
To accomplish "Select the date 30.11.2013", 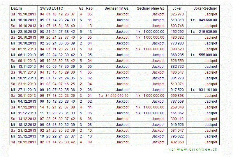I will tap(27, 96).
